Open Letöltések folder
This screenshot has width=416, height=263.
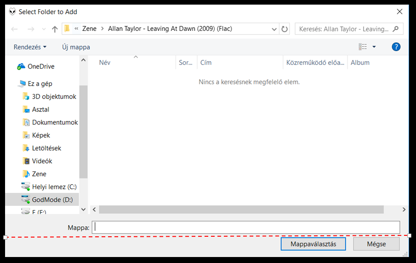[x=47, y=148]
